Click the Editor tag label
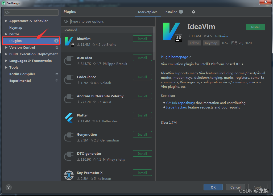The height and width of the screenshot is (196, 273). 194,43
